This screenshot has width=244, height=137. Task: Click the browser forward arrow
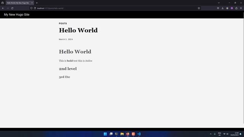[x=8, y=8]
